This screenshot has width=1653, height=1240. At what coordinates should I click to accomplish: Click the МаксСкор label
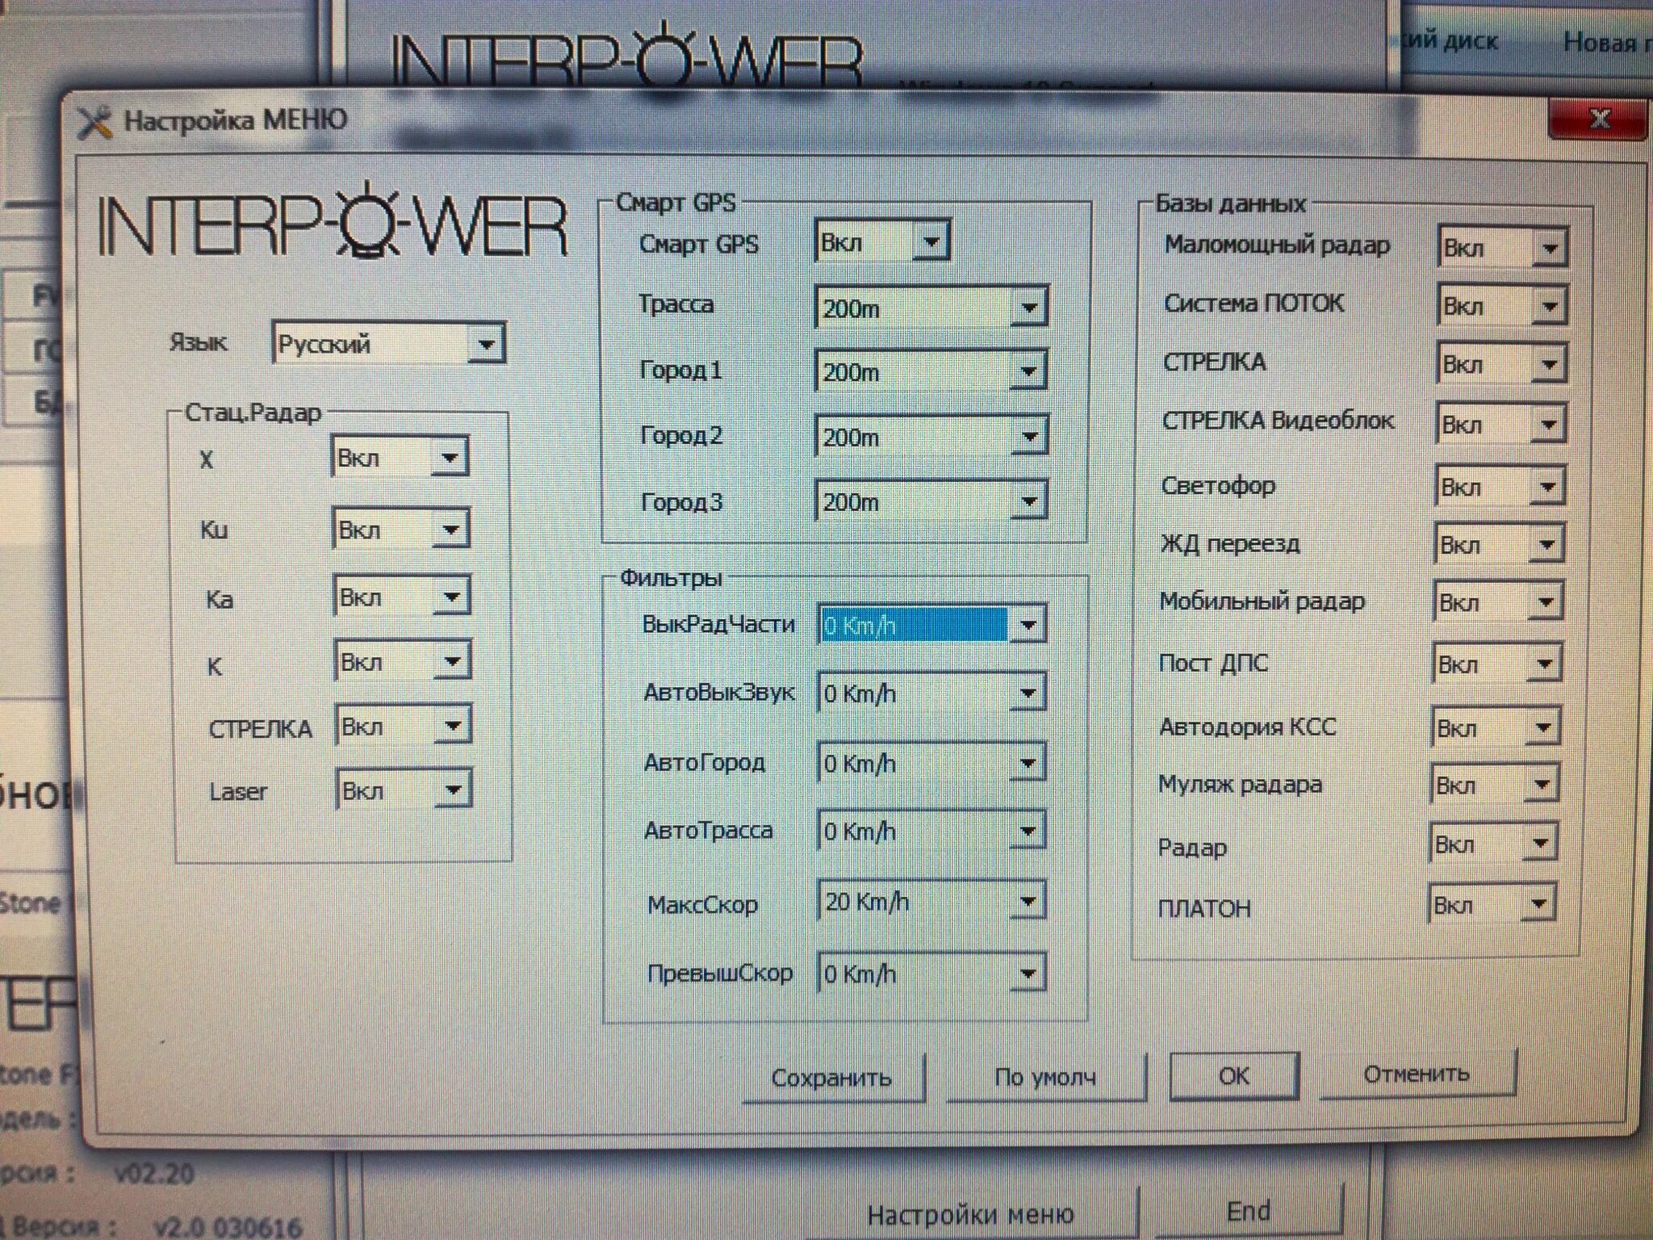(702, 904)
